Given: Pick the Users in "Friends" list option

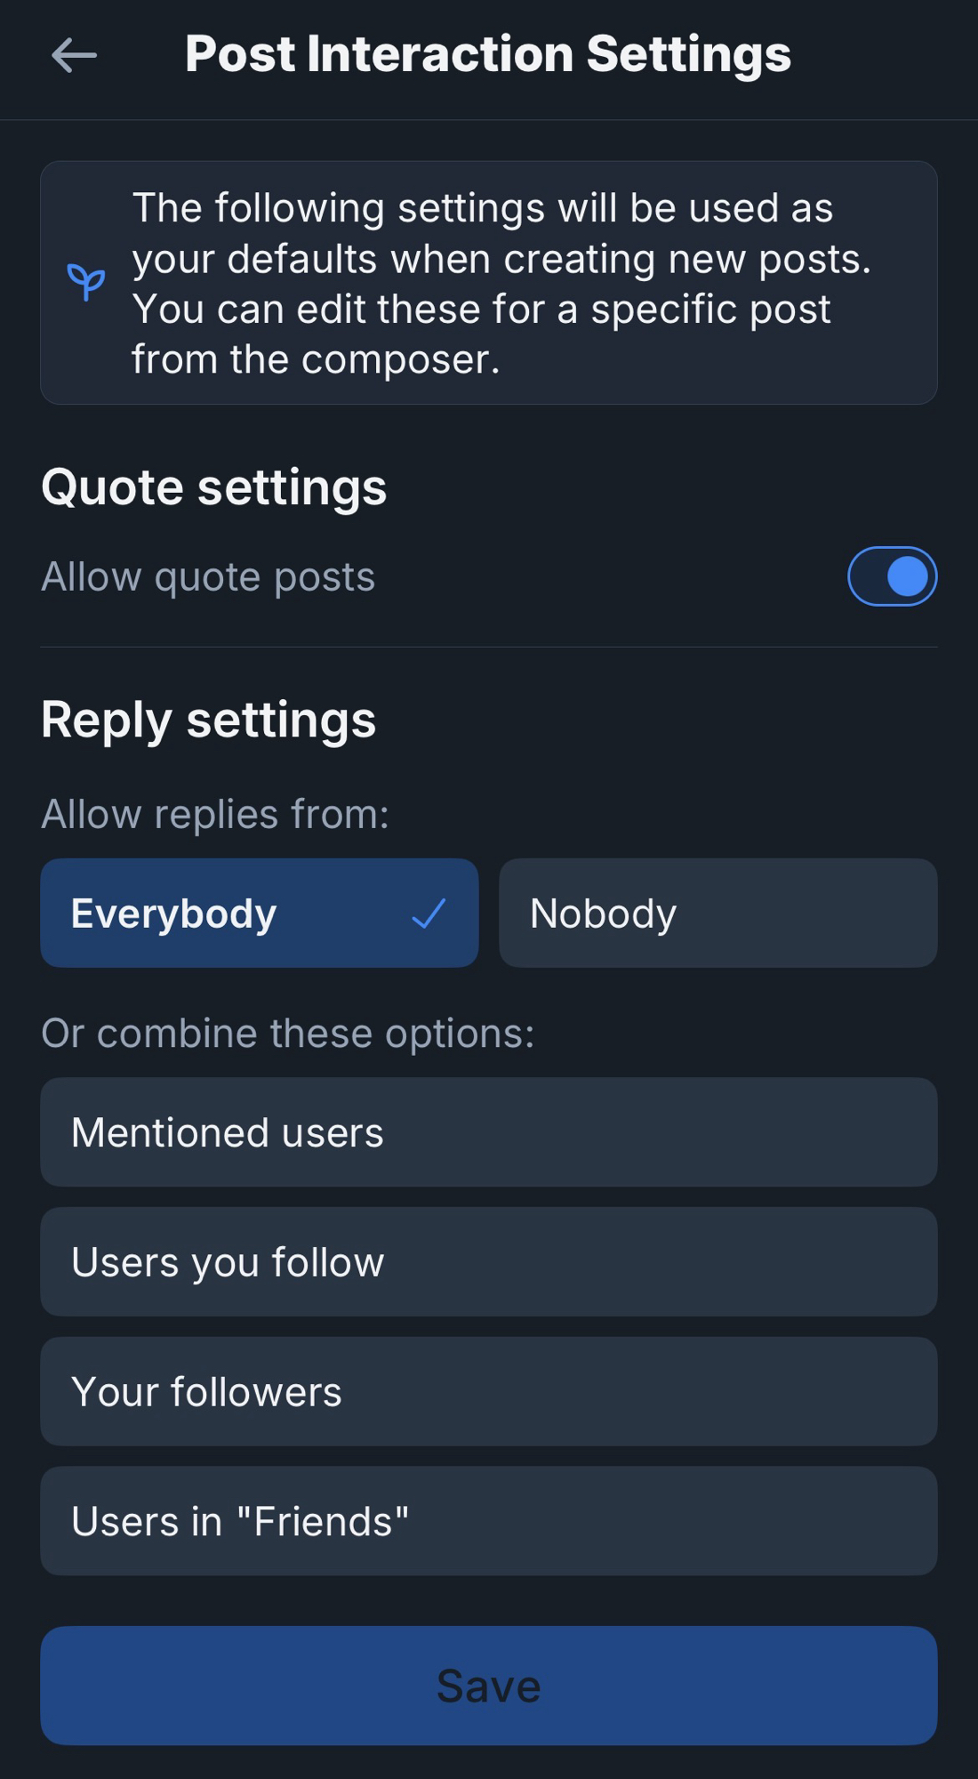Looking at the screenshot, I should (488, 1522).
